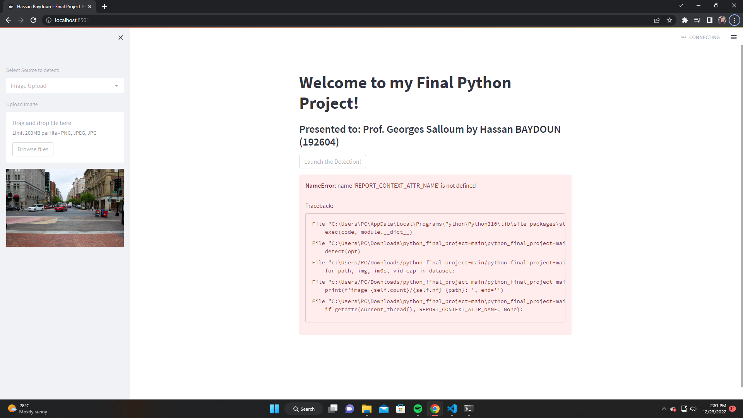The image size is (743, 418).
Task: Open Spotify from the taskbar
Action: click(x=418, y=409)
